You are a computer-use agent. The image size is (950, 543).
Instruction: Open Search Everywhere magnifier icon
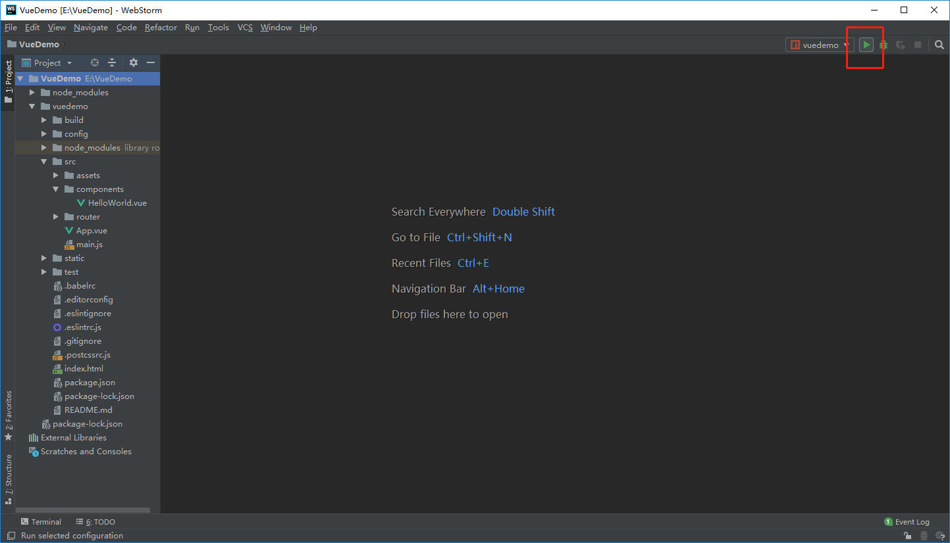point(939,45)
